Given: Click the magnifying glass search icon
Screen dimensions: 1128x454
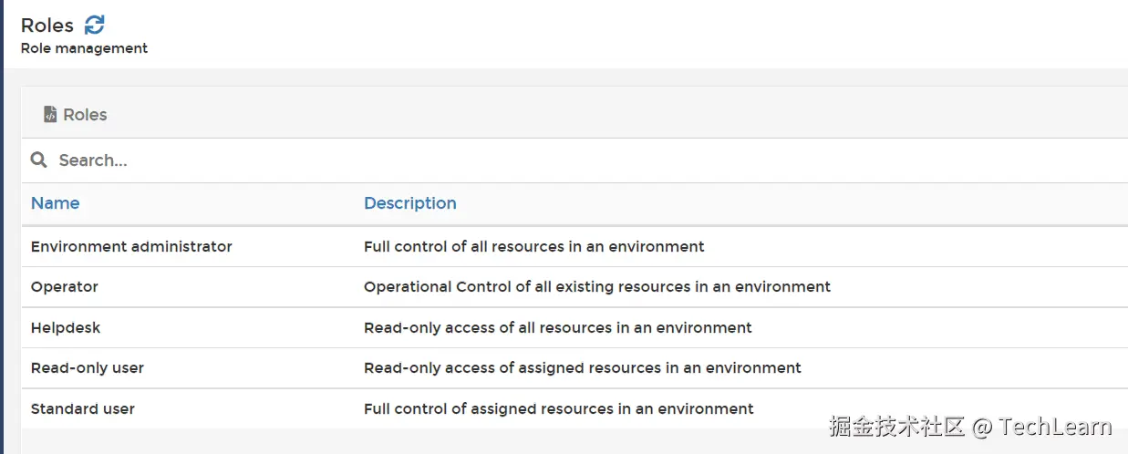Looking at the screenshot, I should [39, 160].
